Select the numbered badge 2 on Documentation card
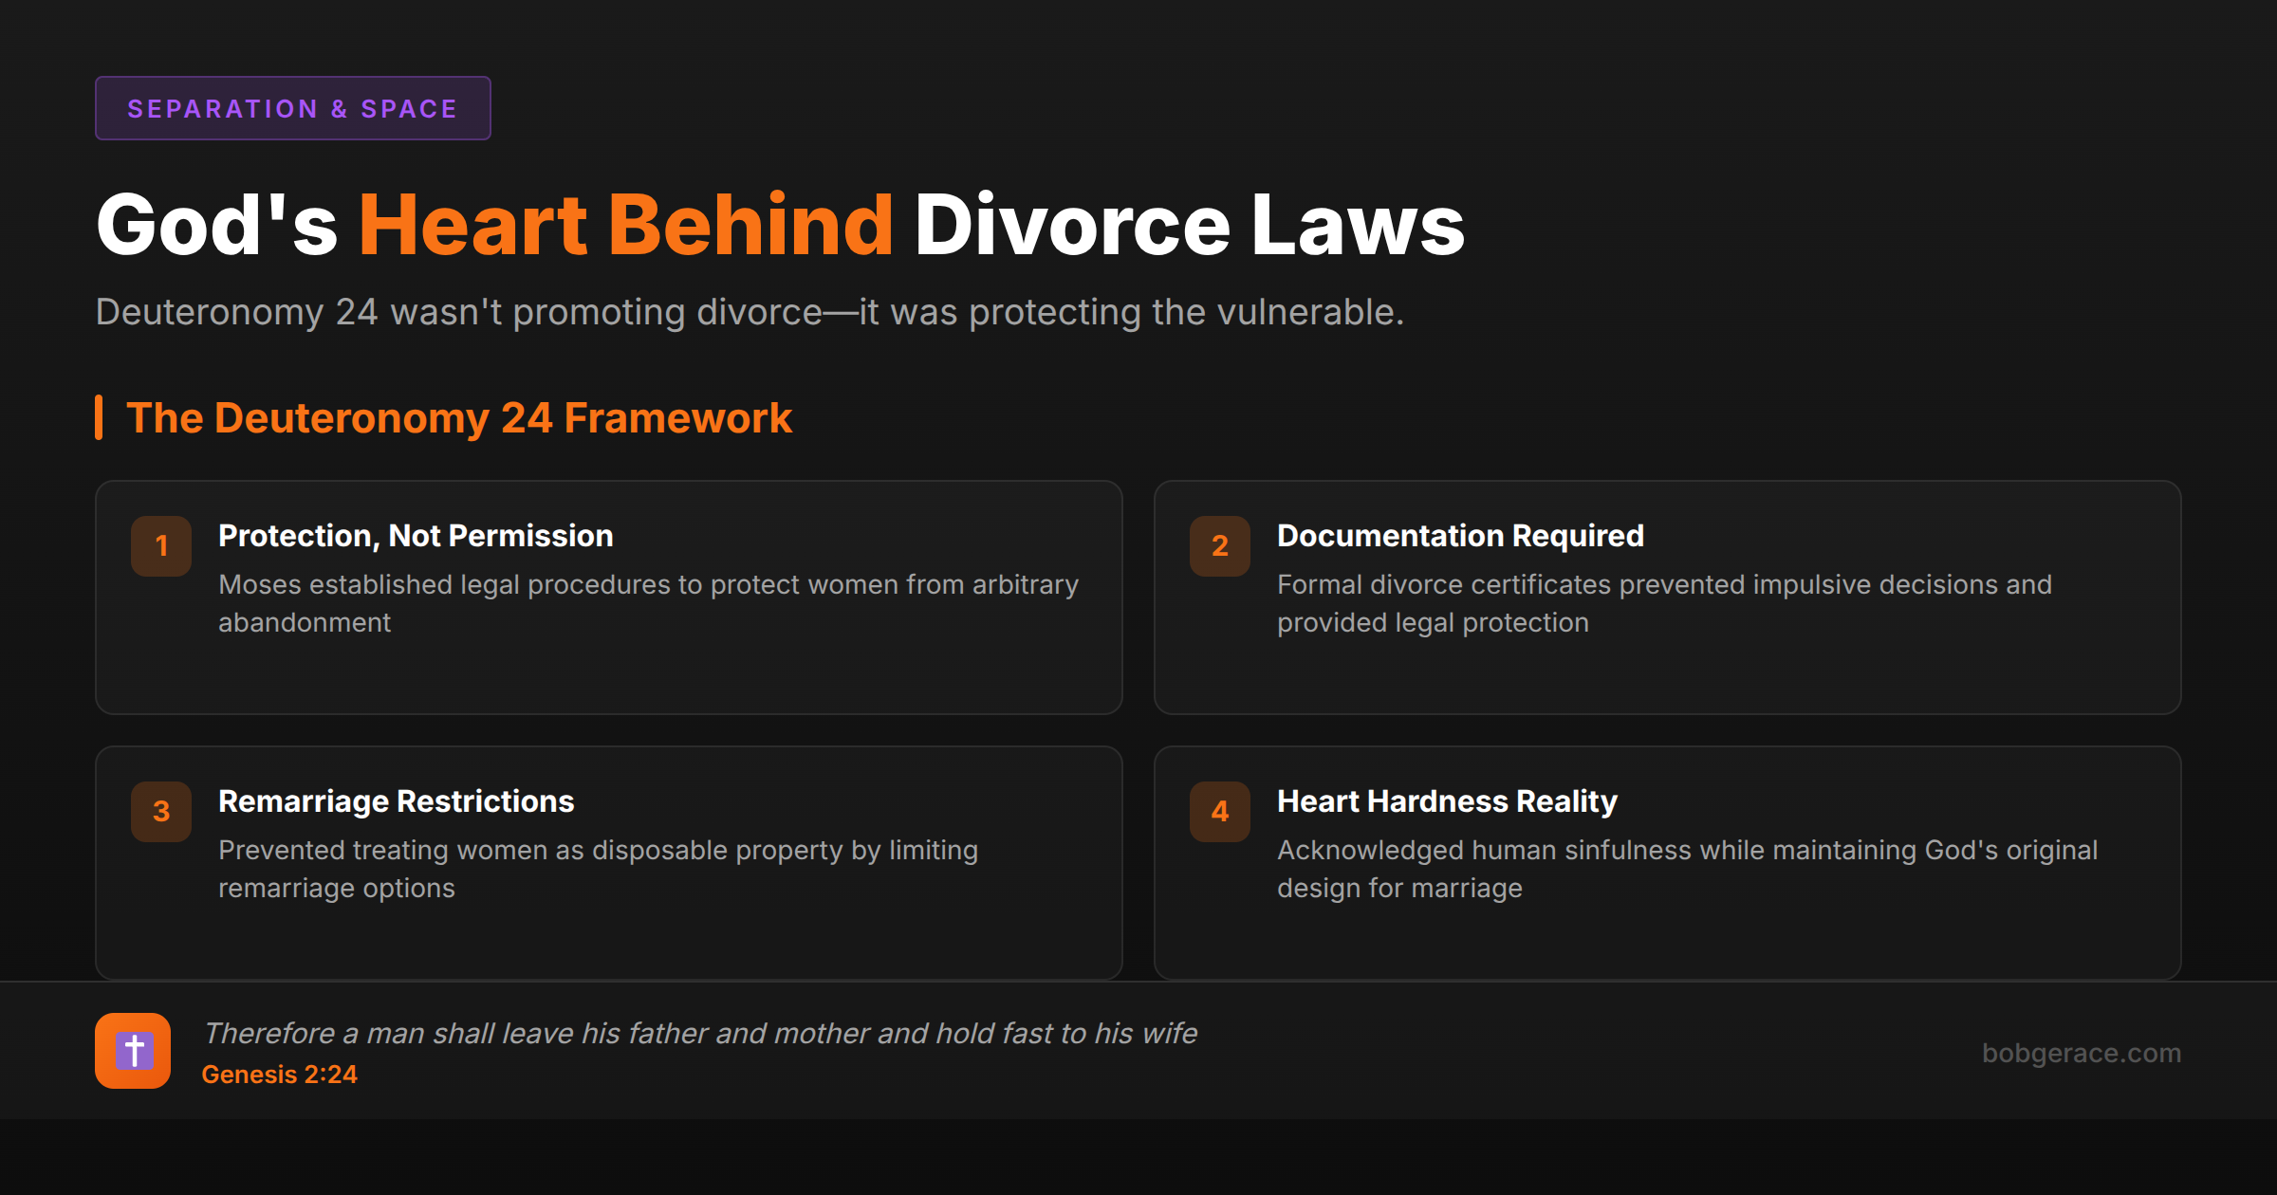Image resolution: width=2277 pixels, height=1195 pixels. pyautogui.click(x=1219, y=545)
